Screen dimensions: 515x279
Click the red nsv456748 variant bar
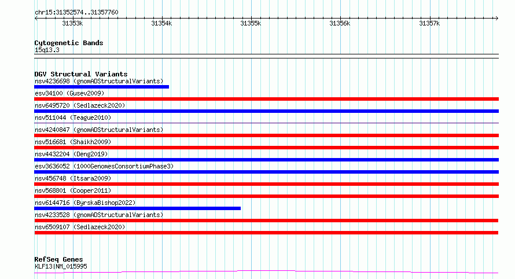(x=266, y=184)
